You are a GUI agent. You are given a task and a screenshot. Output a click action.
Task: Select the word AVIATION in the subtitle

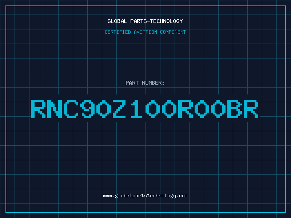[145, 32]
